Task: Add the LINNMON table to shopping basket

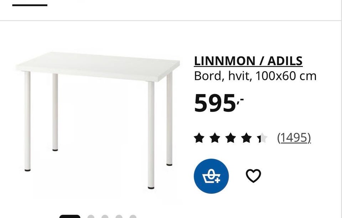Action: [211, 176]
